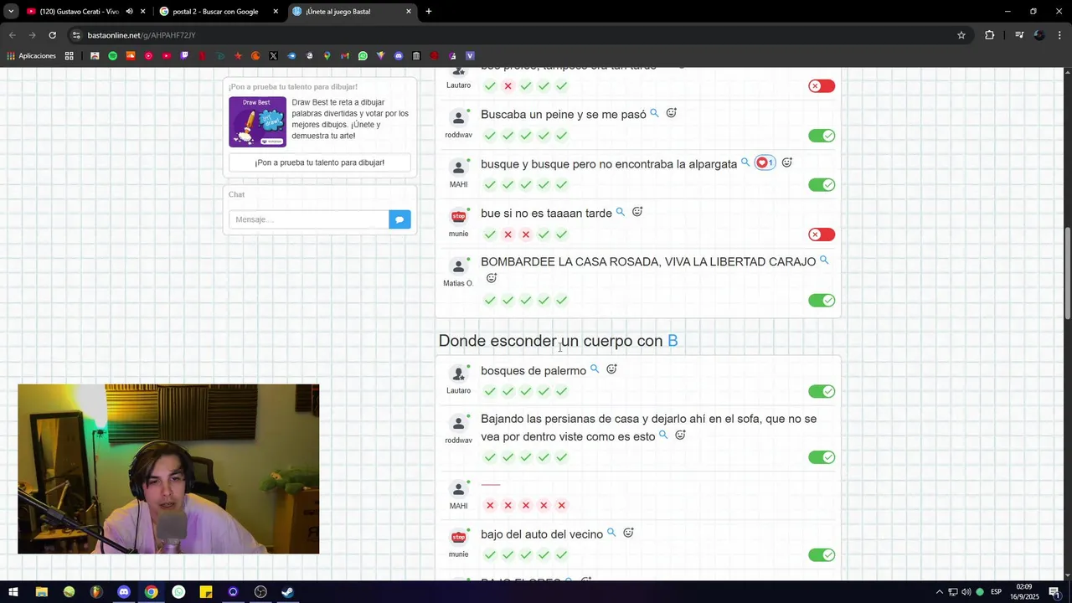Search the answer 'bue si no es taaaan tarde'
Viewport: 1072px width, 603px height.
click(621, 212)
